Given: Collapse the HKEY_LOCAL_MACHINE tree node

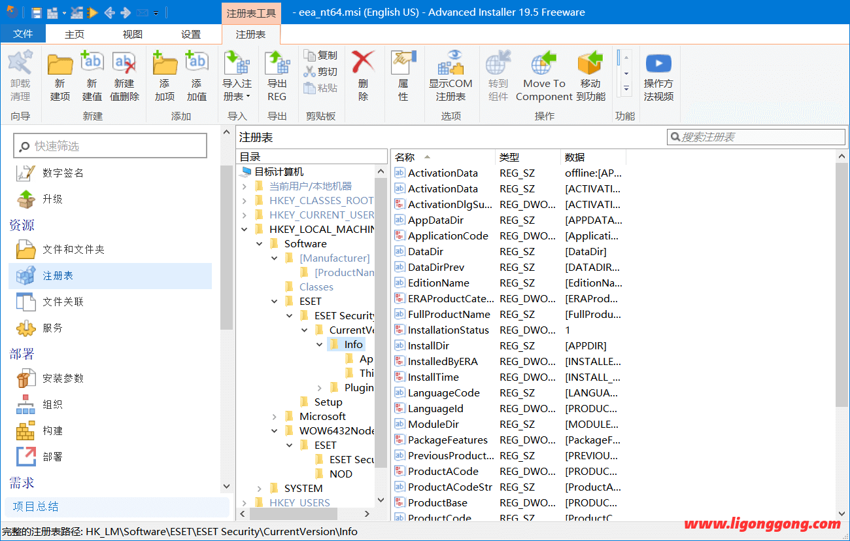Looking at the screenshot, I should tap(245, 230).
